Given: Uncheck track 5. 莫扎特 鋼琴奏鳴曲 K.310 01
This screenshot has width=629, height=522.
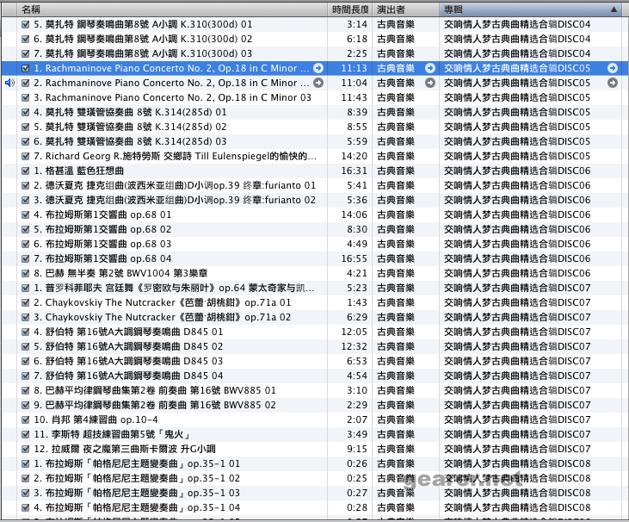Looking at the screenshot, I should coord(25,24).
